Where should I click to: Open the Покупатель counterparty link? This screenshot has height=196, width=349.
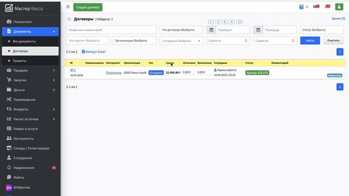pos(114,72)
